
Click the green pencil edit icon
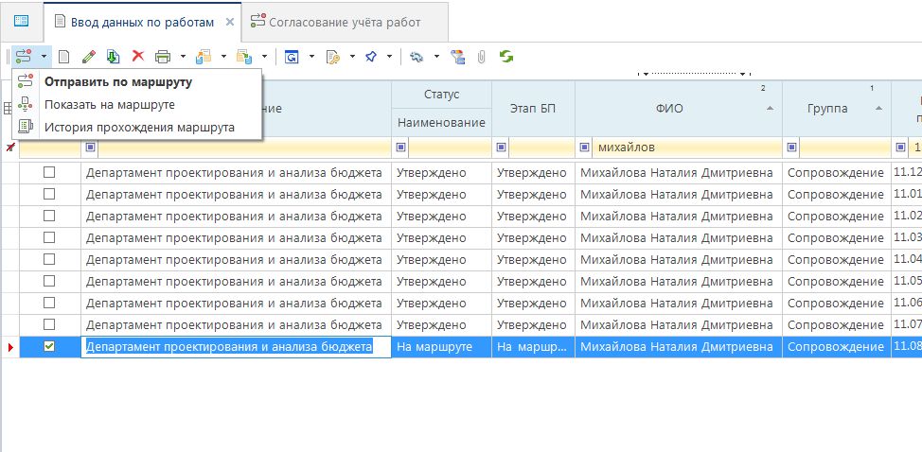[89, 57]
